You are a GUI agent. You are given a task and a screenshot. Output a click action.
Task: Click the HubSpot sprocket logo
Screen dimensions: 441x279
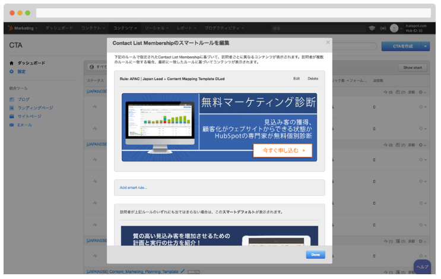pos(11,28)
